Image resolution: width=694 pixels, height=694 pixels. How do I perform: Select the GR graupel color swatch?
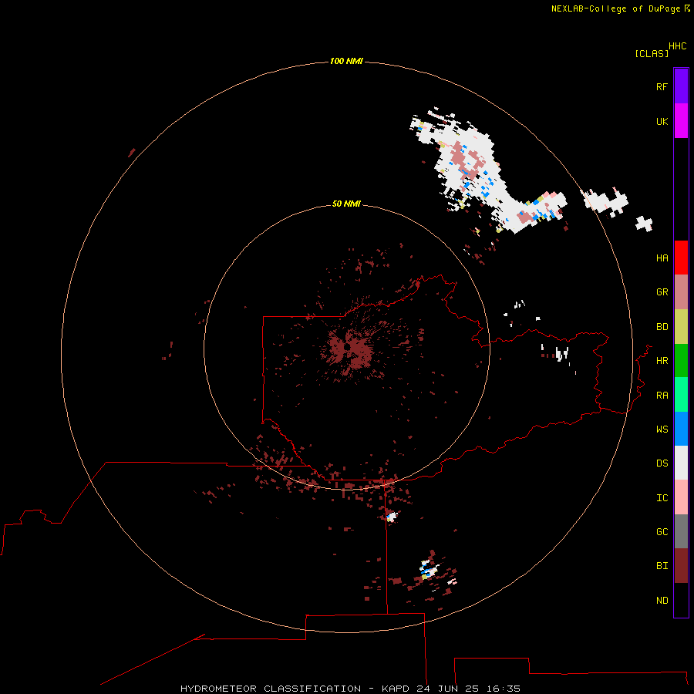[681, 292]
